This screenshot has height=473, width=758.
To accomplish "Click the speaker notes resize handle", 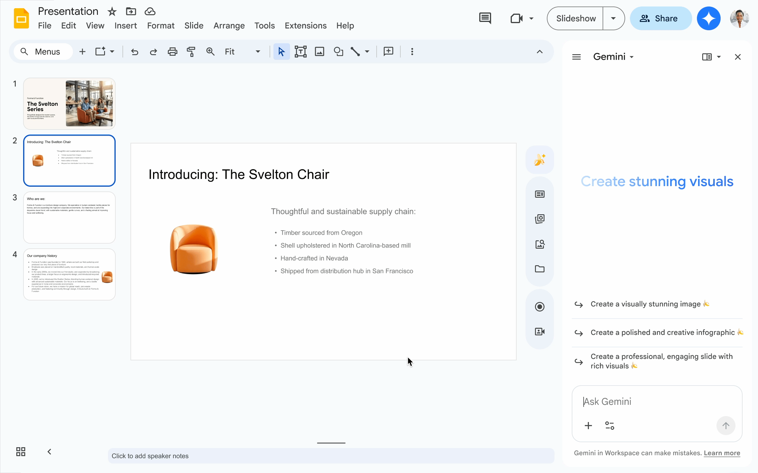I will (331, 443).
